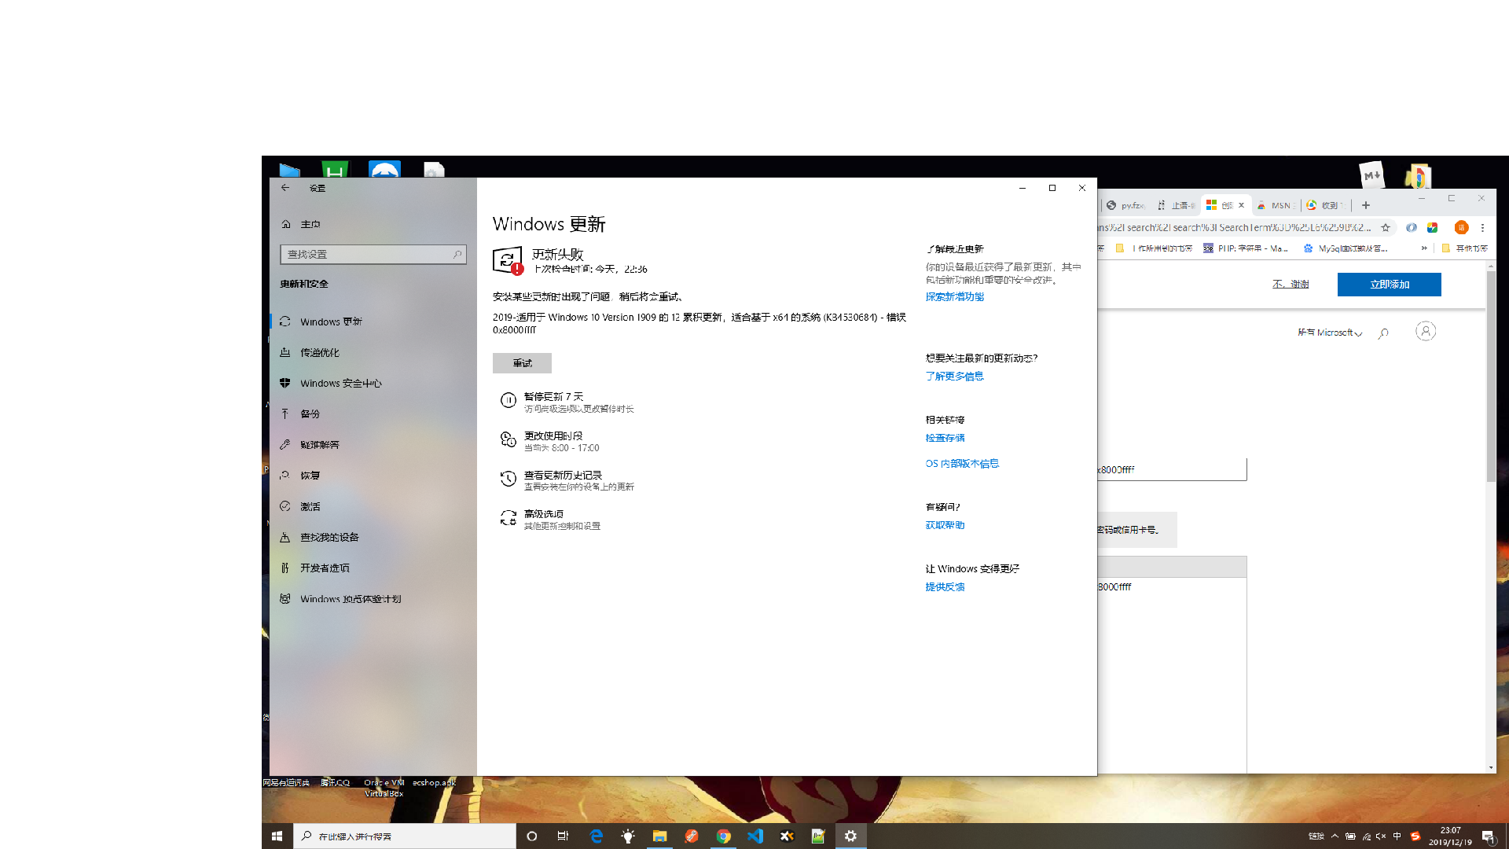Switch to Chrome from the taskbar
The image size is (1509, 849).
tap(723, 836)
